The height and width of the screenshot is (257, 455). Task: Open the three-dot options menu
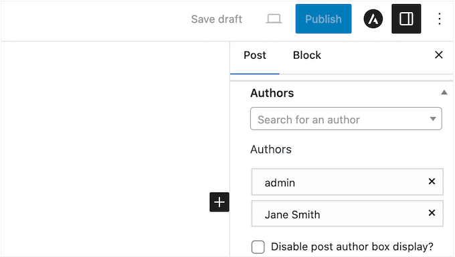[440, 19]
